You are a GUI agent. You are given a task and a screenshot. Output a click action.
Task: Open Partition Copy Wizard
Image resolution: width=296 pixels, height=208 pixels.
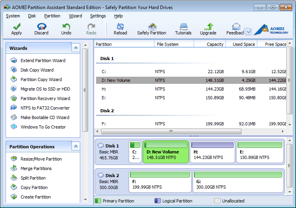pos(41,79)
